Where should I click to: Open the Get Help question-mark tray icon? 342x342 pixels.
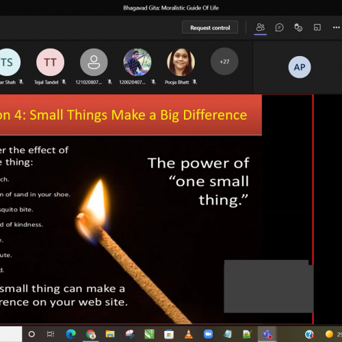(309, 334)
